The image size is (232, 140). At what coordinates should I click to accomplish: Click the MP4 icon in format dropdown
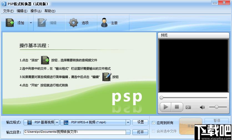click(x=66, y=122)
